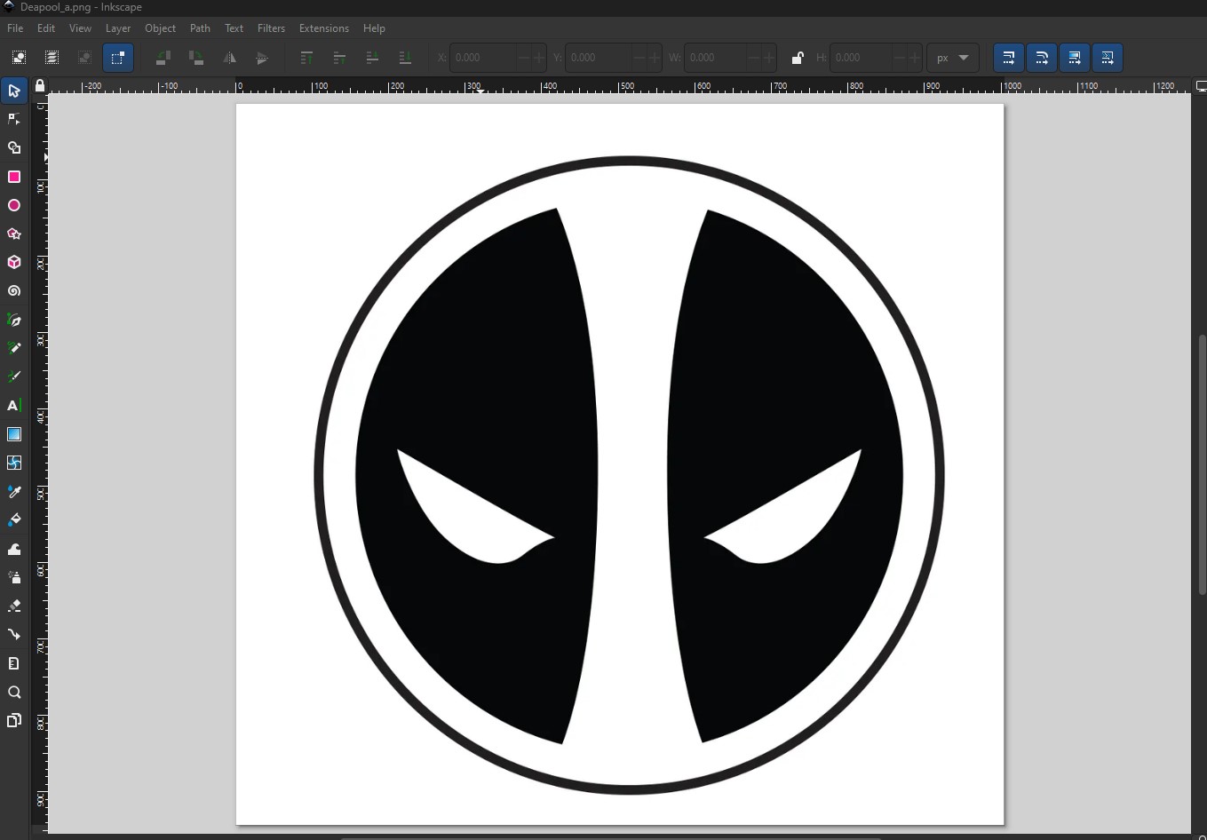Viewport: 1207px width, 840px height.
Task: Open the Extensions menu
Action: [324, 28]
